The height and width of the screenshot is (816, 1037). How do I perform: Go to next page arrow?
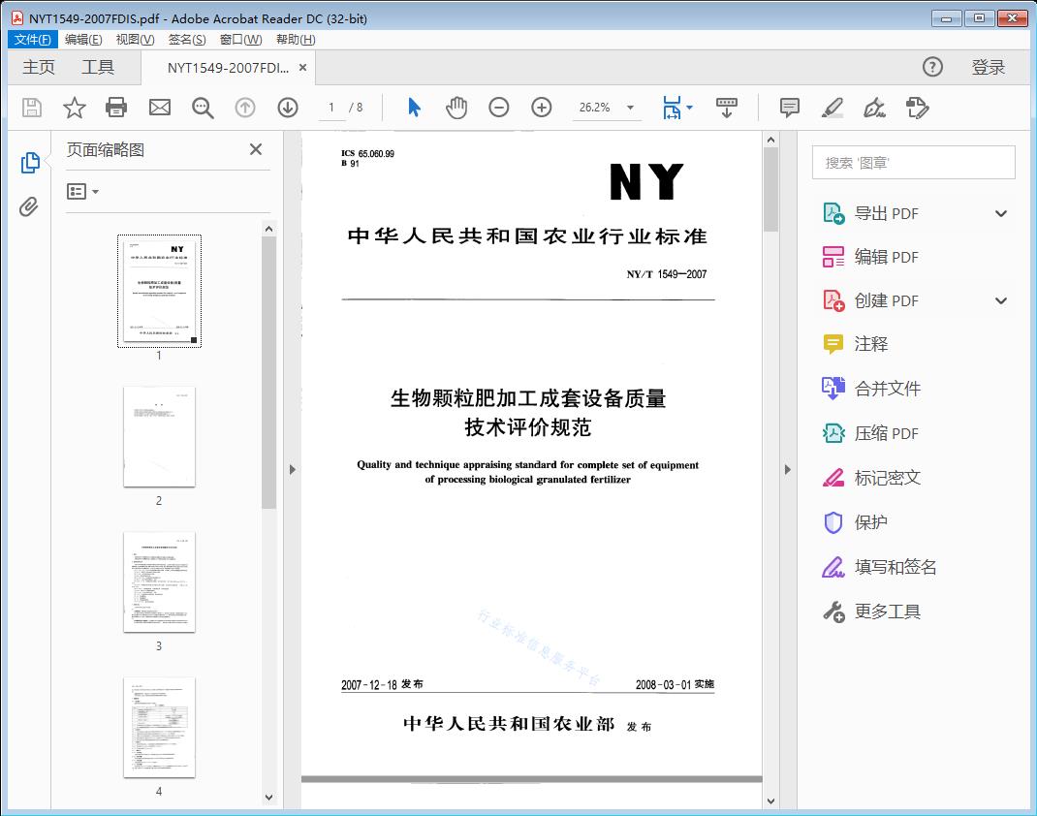[288, 108]
